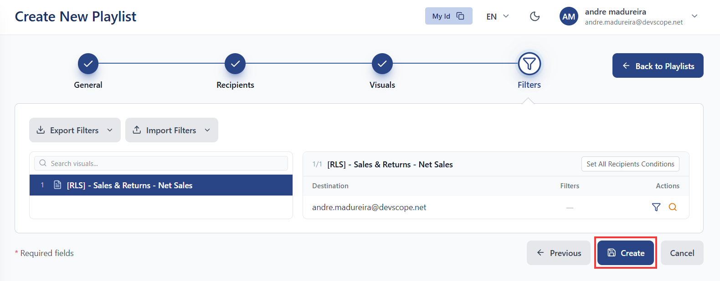
Task: Copy the ID using the My Id button
Action: tap(449, 16)
